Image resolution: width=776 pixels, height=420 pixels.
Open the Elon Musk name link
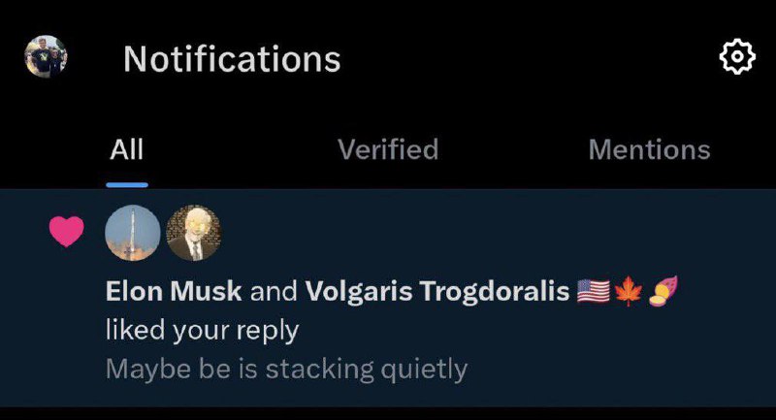point(174,291)
